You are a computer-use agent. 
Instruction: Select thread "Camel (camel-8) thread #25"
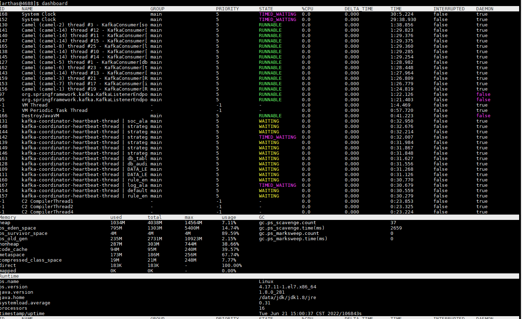(x=59, y=46)
